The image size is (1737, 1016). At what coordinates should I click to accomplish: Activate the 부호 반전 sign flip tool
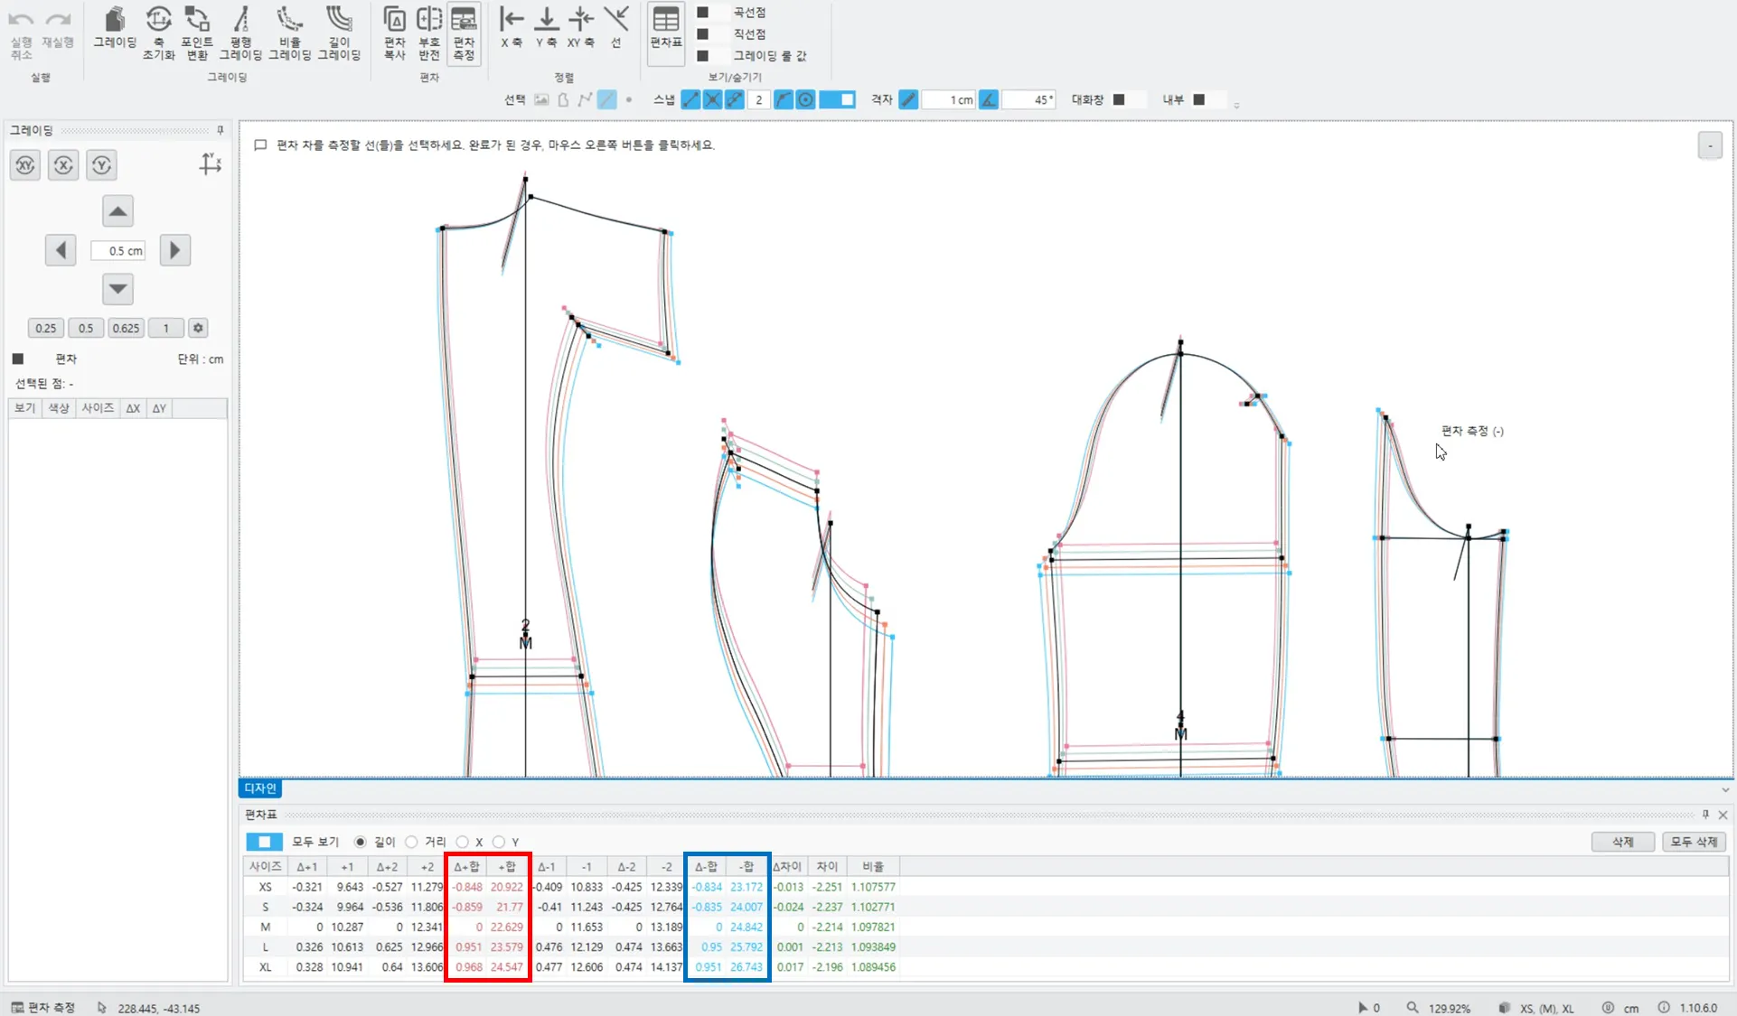(x=429, y=29)
